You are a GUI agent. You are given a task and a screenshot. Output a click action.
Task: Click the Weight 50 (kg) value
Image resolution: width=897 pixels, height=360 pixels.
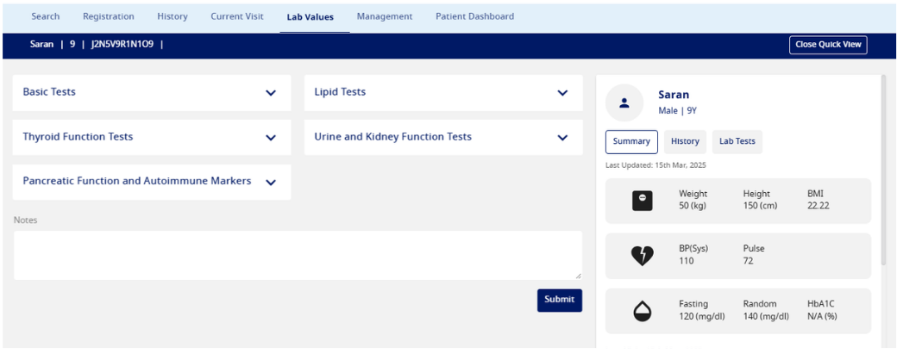[693, 200]
